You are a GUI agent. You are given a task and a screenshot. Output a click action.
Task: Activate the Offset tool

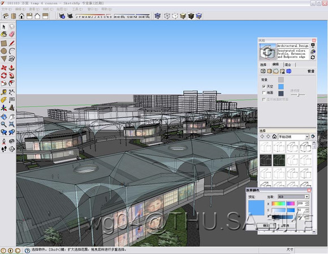point(12,83)
